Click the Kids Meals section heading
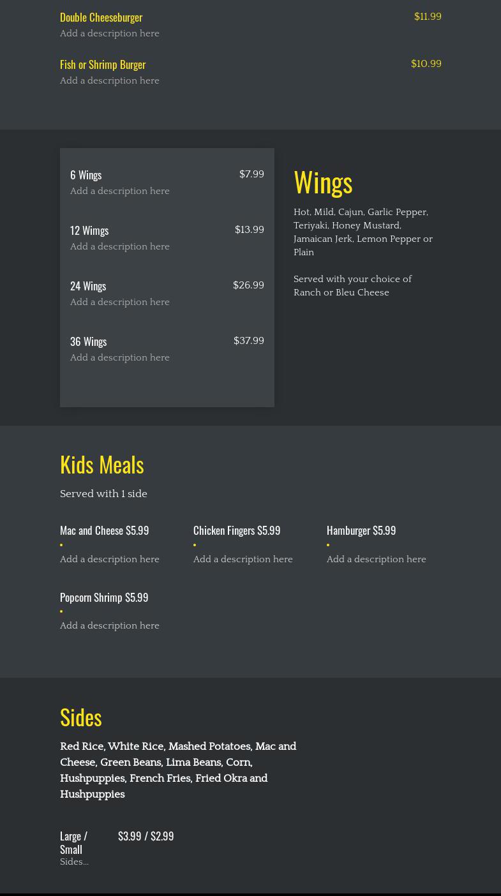Image resolution: width=501 pixels, height=896 pixels. point(102,465)
